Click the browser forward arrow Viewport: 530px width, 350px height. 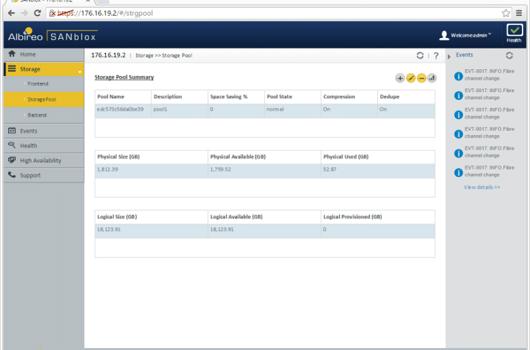pyautogui.click(x=24, y=13)
